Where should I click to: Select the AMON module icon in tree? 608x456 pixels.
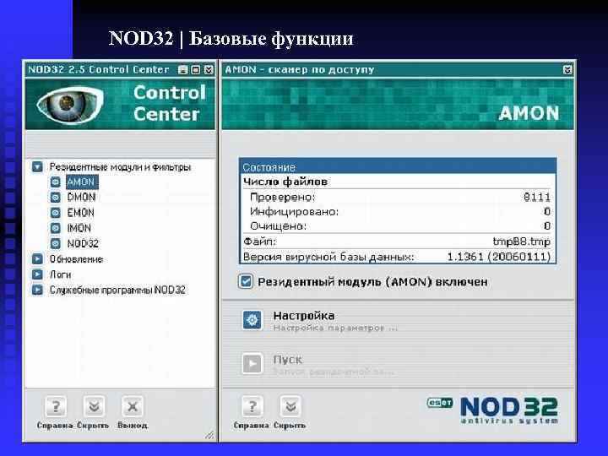point(56,182)
